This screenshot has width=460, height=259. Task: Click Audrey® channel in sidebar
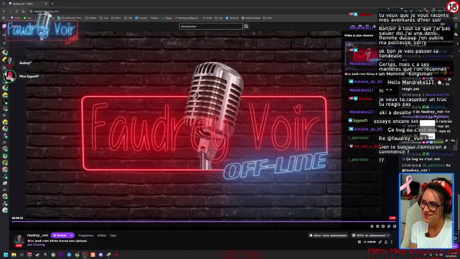pos(25,63)
